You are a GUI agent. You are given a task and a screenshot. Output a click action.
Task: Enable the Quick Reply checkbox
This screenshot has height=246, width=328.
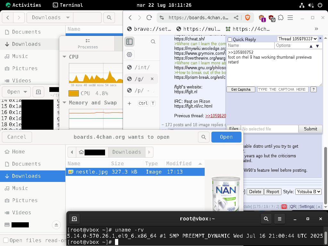pos(230,39)
